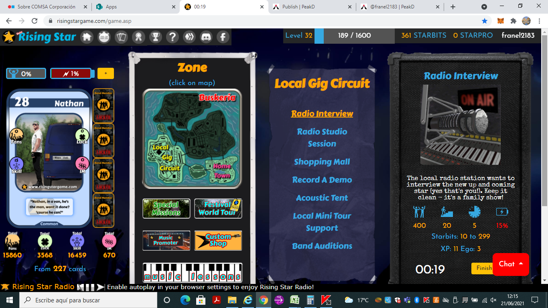Viewport: 548px width, 308px height.
Task: Click the Total IM pink icon
Action: click(x=109, y=241)
